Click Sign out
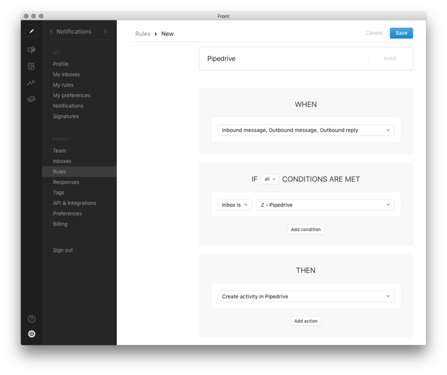This screenshot has width=447, height=375. (63, 250)
